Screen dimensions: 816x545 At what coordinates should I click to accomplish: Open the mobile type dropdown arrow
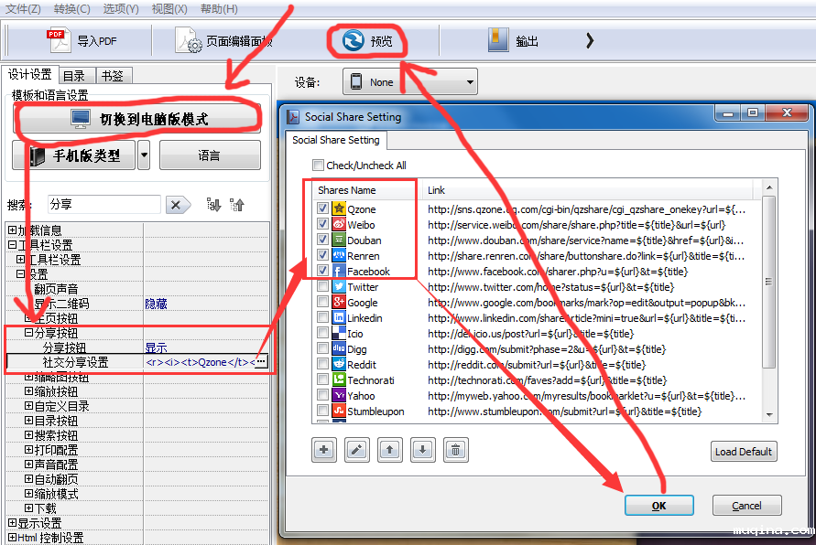point(144,155)
